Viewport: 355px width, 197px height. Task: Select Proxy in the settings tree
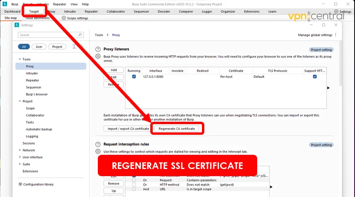coord(51,66)
